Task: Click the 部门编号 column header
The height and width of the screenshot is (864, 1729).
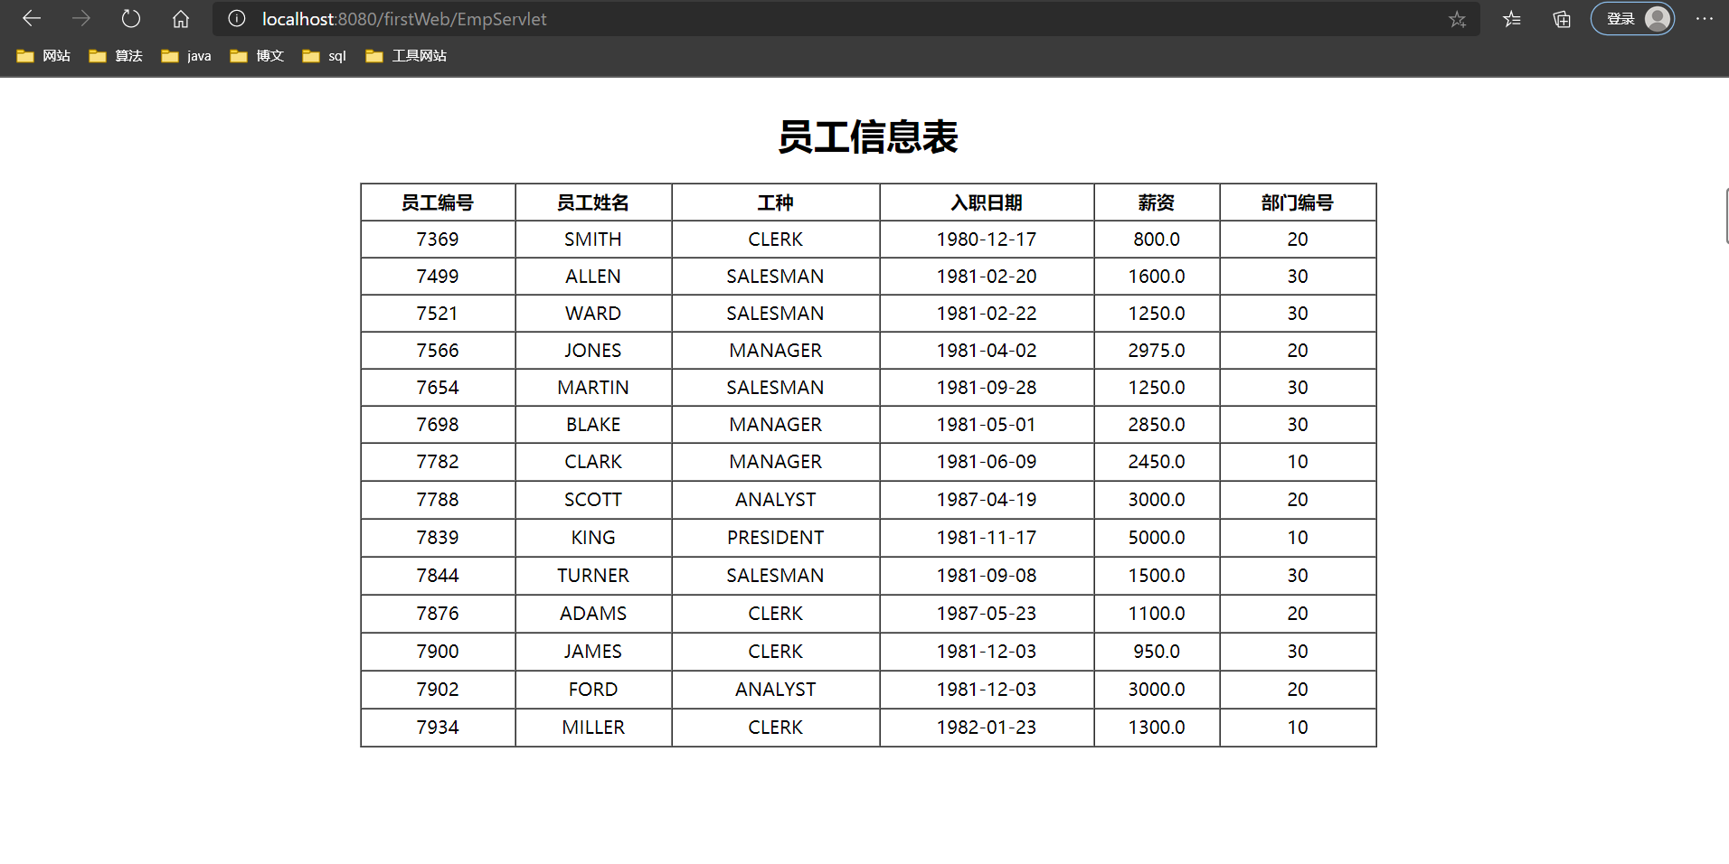Action: [x=1298, y=202]
